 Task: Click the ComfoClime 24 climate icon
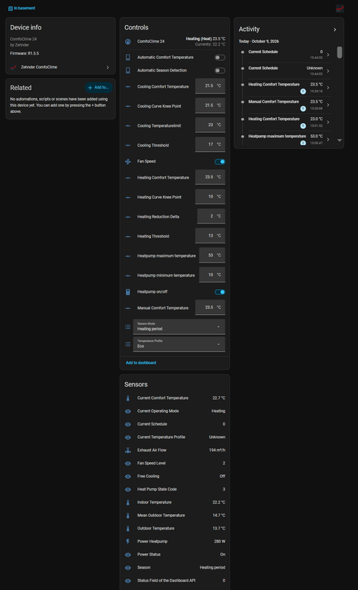pyautogui.click(x=127, y=41)
